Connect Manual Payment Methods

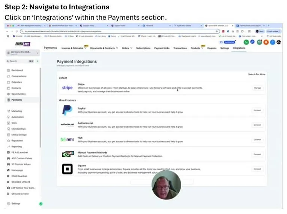(257, 154)
